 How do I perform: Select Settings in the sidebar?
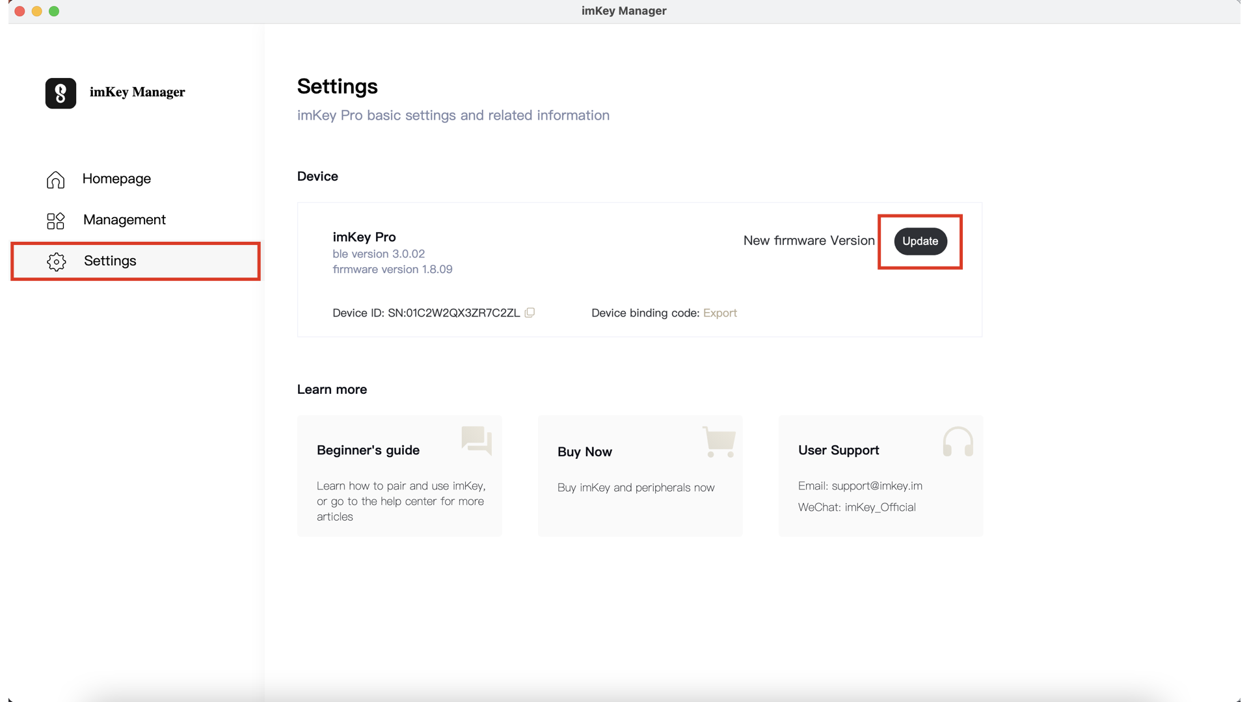(135, 261)
